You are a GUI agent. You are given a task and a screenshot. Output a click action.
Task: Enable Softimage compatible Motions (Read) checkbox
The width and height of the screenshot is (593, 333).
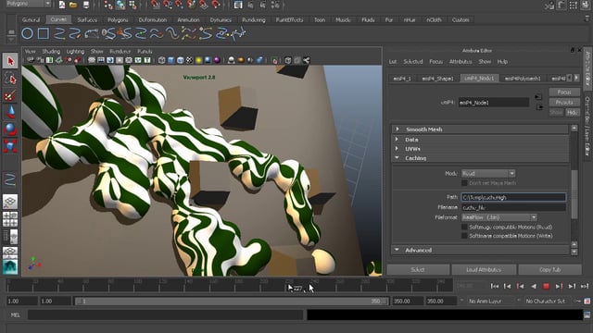[x=464, y=227]
